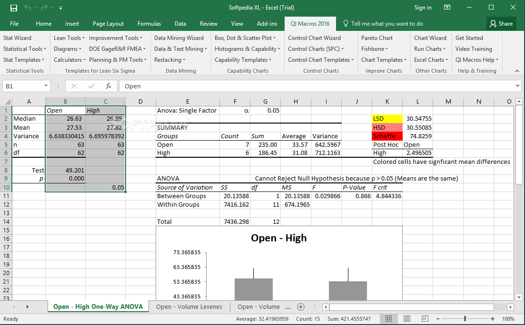Image resolution: width=525 pixels, height=325 pixels.
Task: Open the Formulas ribbon tab
Action: (149, 24)
